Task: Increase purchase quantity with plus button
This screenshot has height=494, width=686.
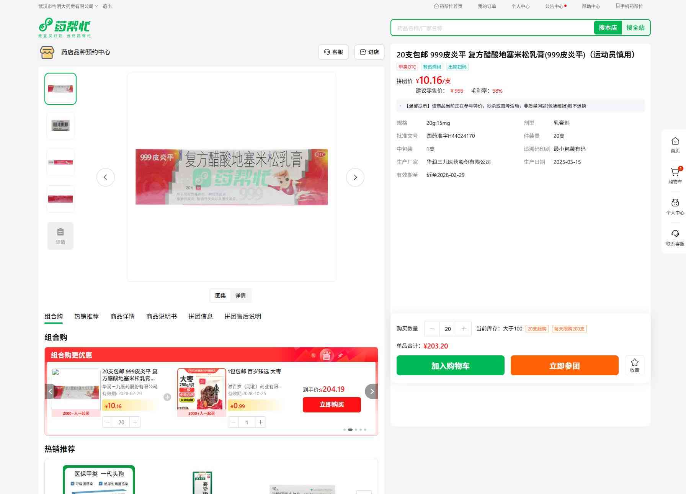Action: [464, 329]
